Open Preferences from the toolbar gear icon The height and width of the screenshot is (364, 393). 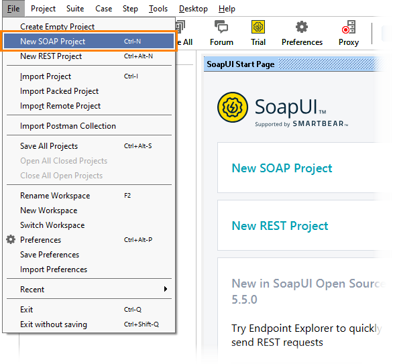pyautogui.click(x=302, y=33)
